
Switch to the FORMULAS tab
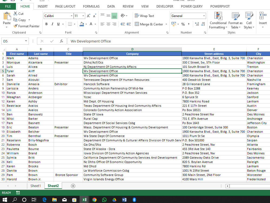pos(91,6)
